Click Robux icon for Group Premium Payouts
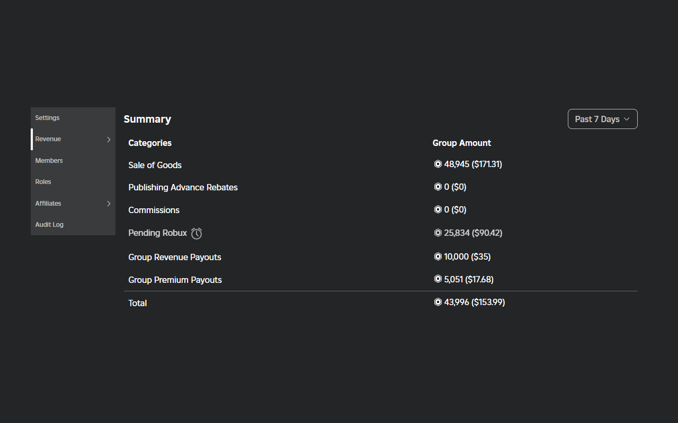This screenshot has width=678, height=423. click(438, 279)
